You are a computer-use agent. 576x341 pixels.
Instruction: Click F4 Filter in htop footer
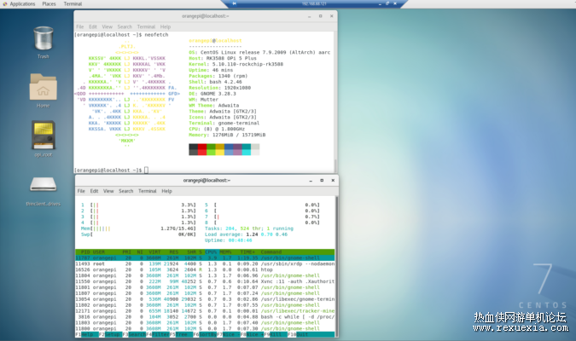click(158, 334)
